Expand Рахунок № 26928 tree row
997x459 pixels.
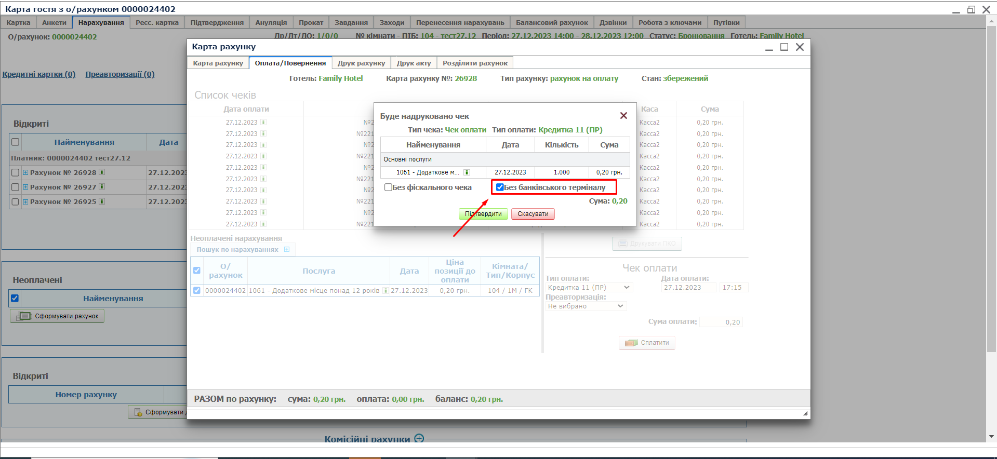(25, 172)
